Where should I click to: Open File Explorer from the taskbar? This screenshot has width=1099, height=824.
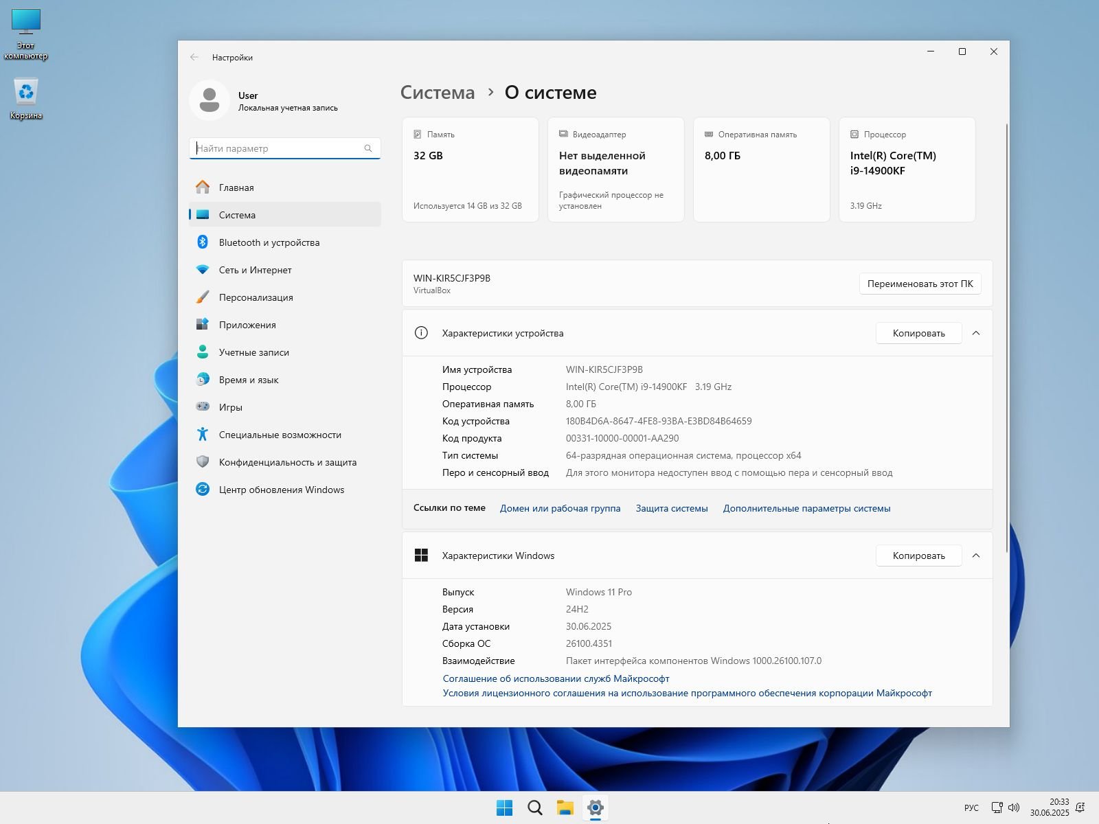565,808
